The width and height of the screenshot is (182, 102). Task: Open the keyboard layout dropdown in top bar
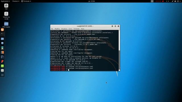tap(167, 1)
